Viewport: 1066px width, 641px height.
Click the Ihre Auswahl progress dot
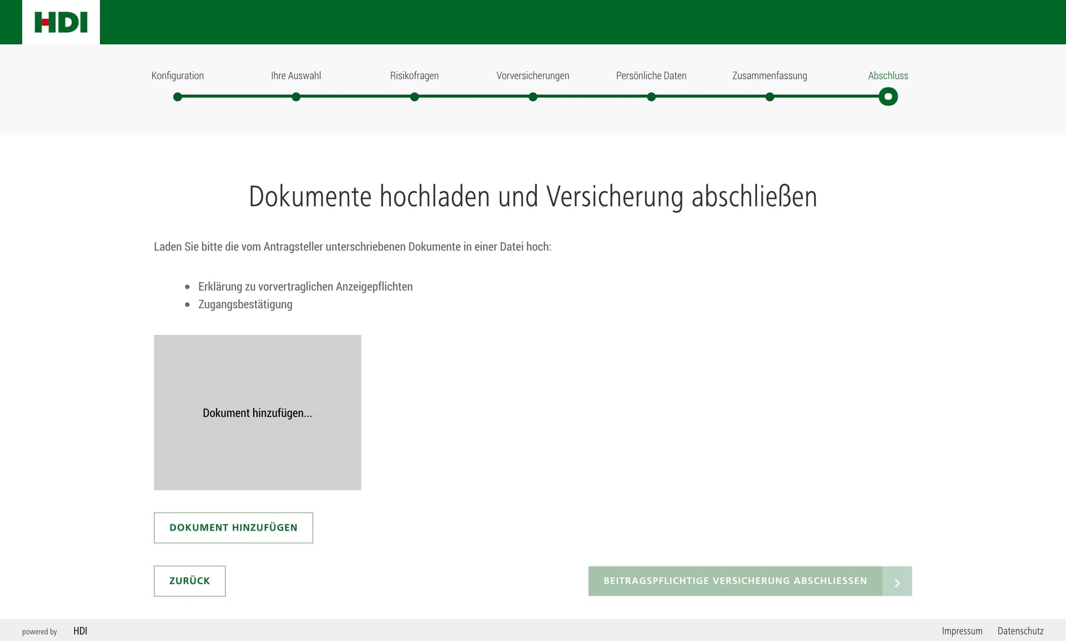point(296,97)
